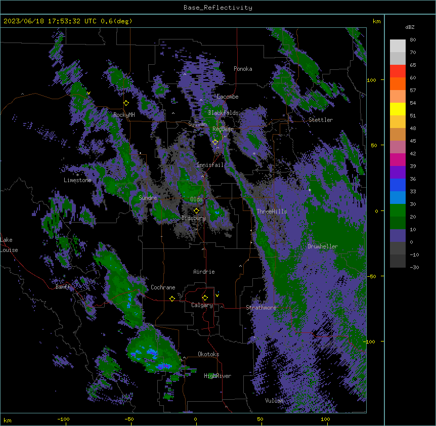Click the Calgary city label
436x426 pixels.
(x=202, y=305)
